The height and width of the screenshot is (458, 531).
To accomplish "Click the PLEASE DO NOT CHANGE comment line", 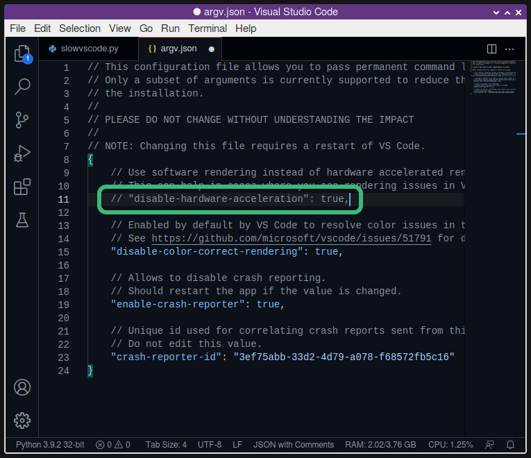I will 251,120.
